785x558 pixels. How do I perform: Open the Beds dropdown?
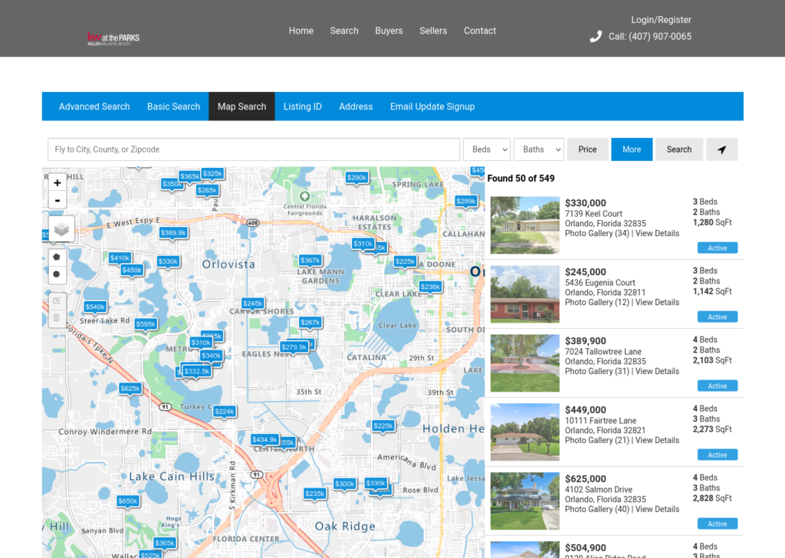pos(487,149)
